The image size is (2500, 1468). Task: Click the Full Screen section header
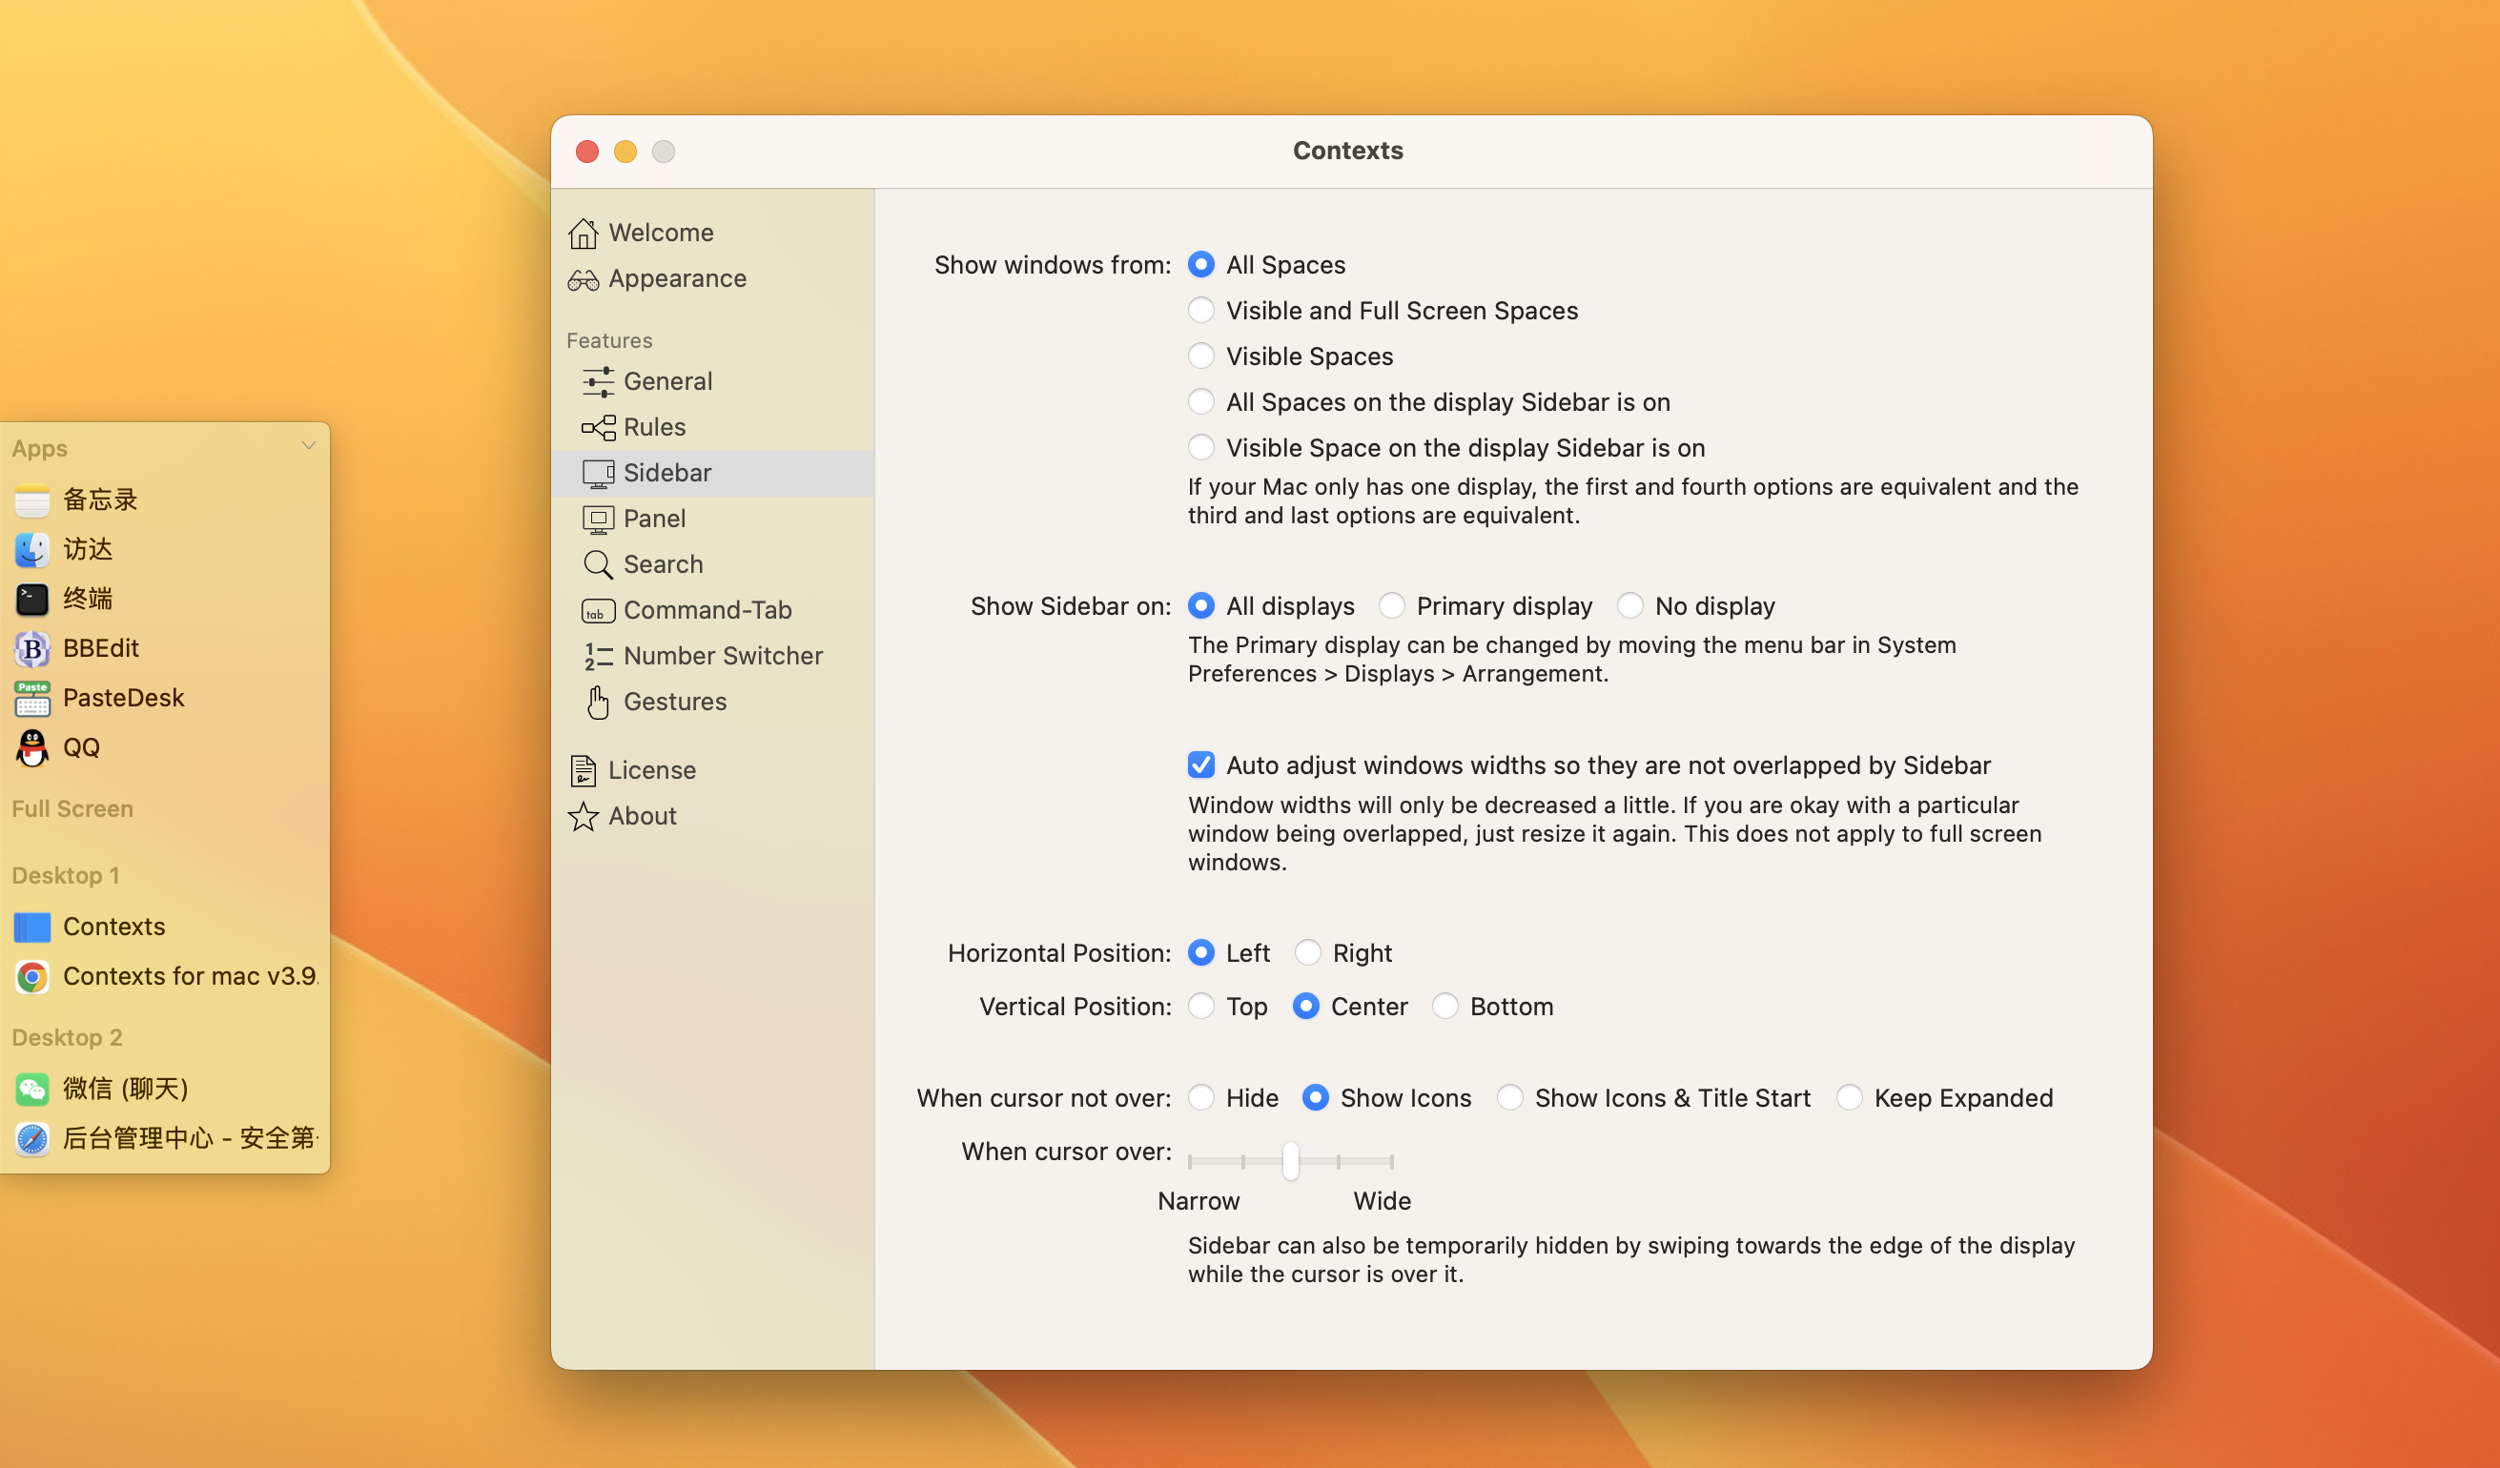click(72, 808)
